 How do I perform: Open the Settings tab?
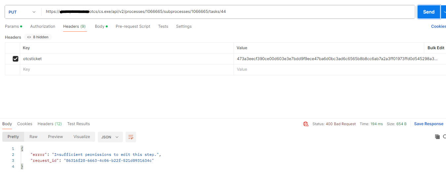(x=184, y=26)
